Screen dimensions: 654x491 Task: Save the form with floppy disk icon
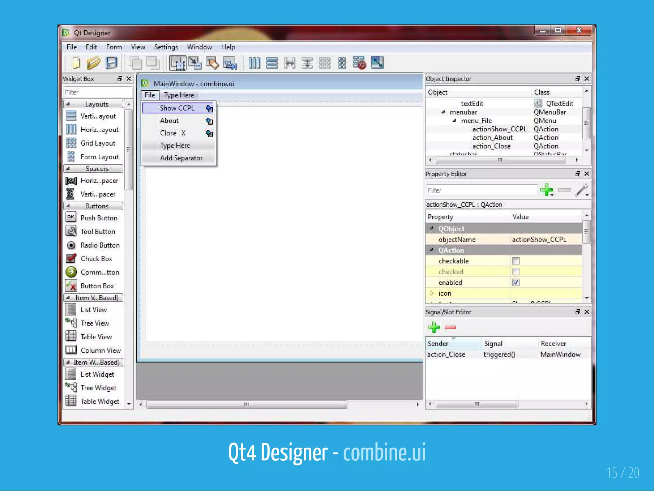click(x=111, y=63)
